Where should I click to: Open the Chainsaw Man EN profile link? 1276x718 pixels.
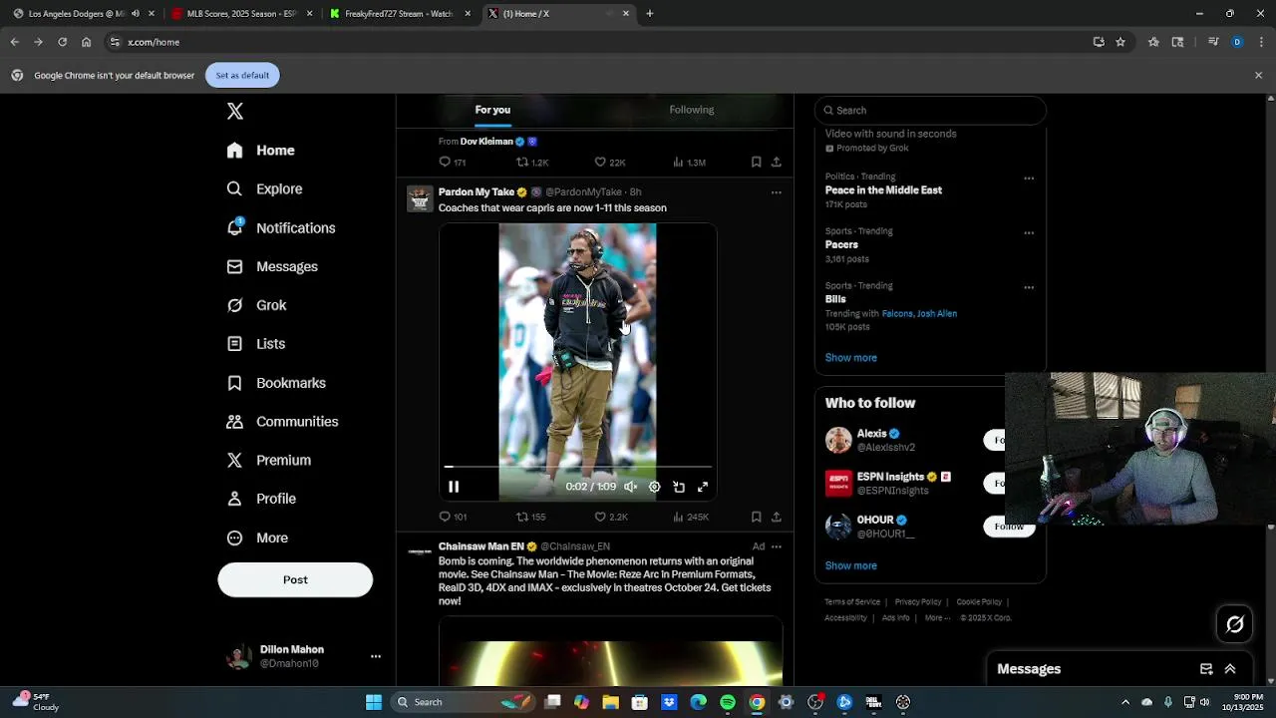pos(480,546)
